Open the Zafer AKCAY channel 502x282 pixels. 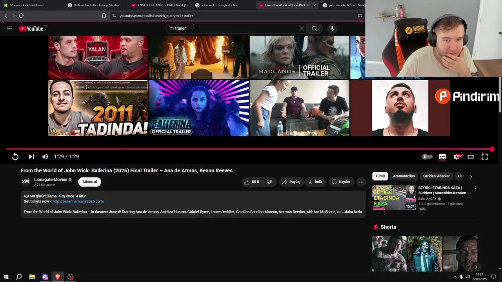click(x=427, y=199)
